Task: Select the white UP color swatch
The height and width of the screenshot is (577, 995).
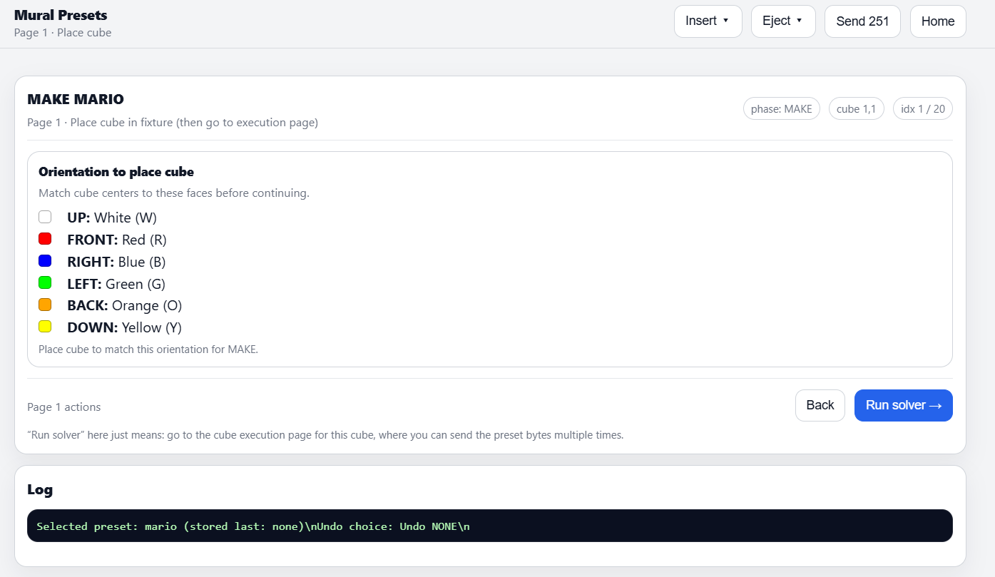Action: click(x=45, y=218)
